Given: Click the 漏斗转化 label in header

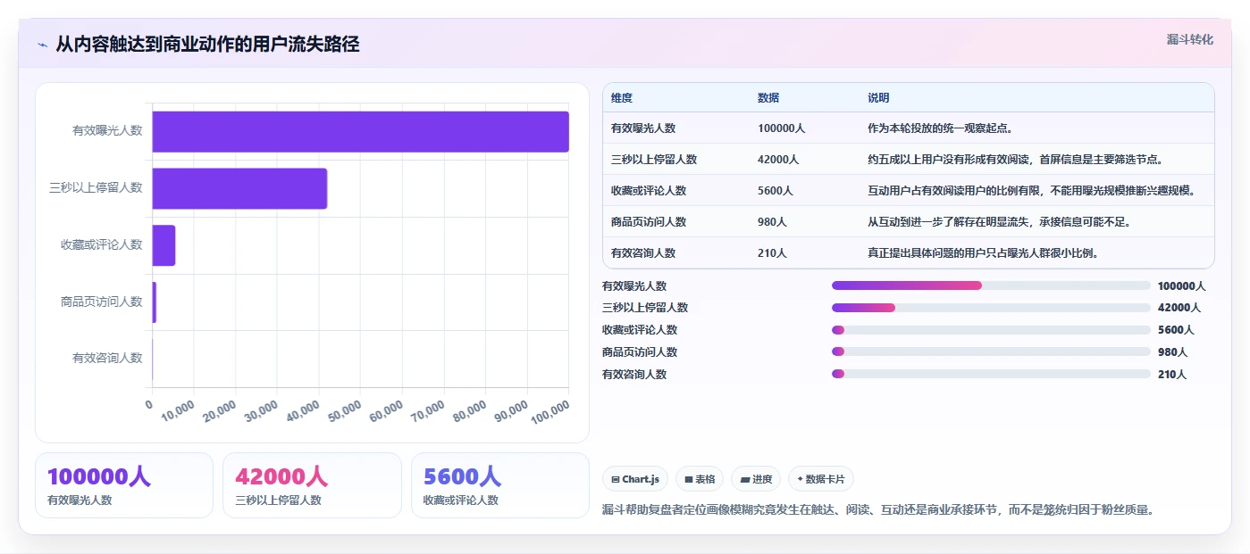Looking at the screenshot, I should click(1189, 39).
